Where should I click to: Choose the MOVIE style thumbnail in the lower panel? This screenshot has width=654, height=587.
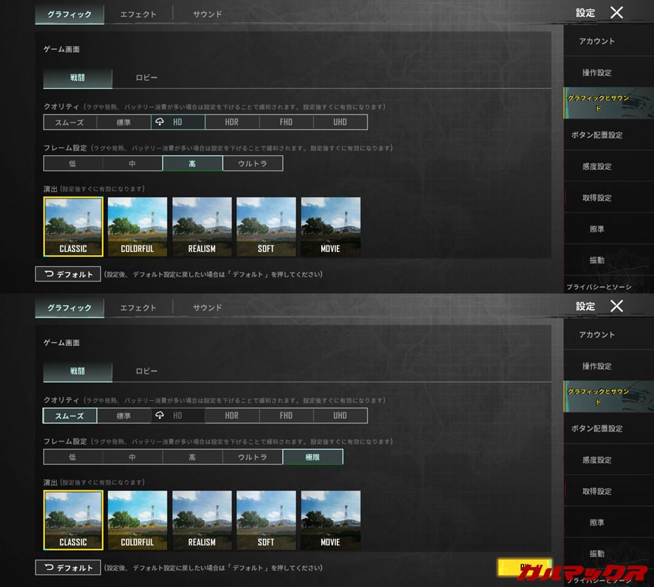[x=330, y=520]
